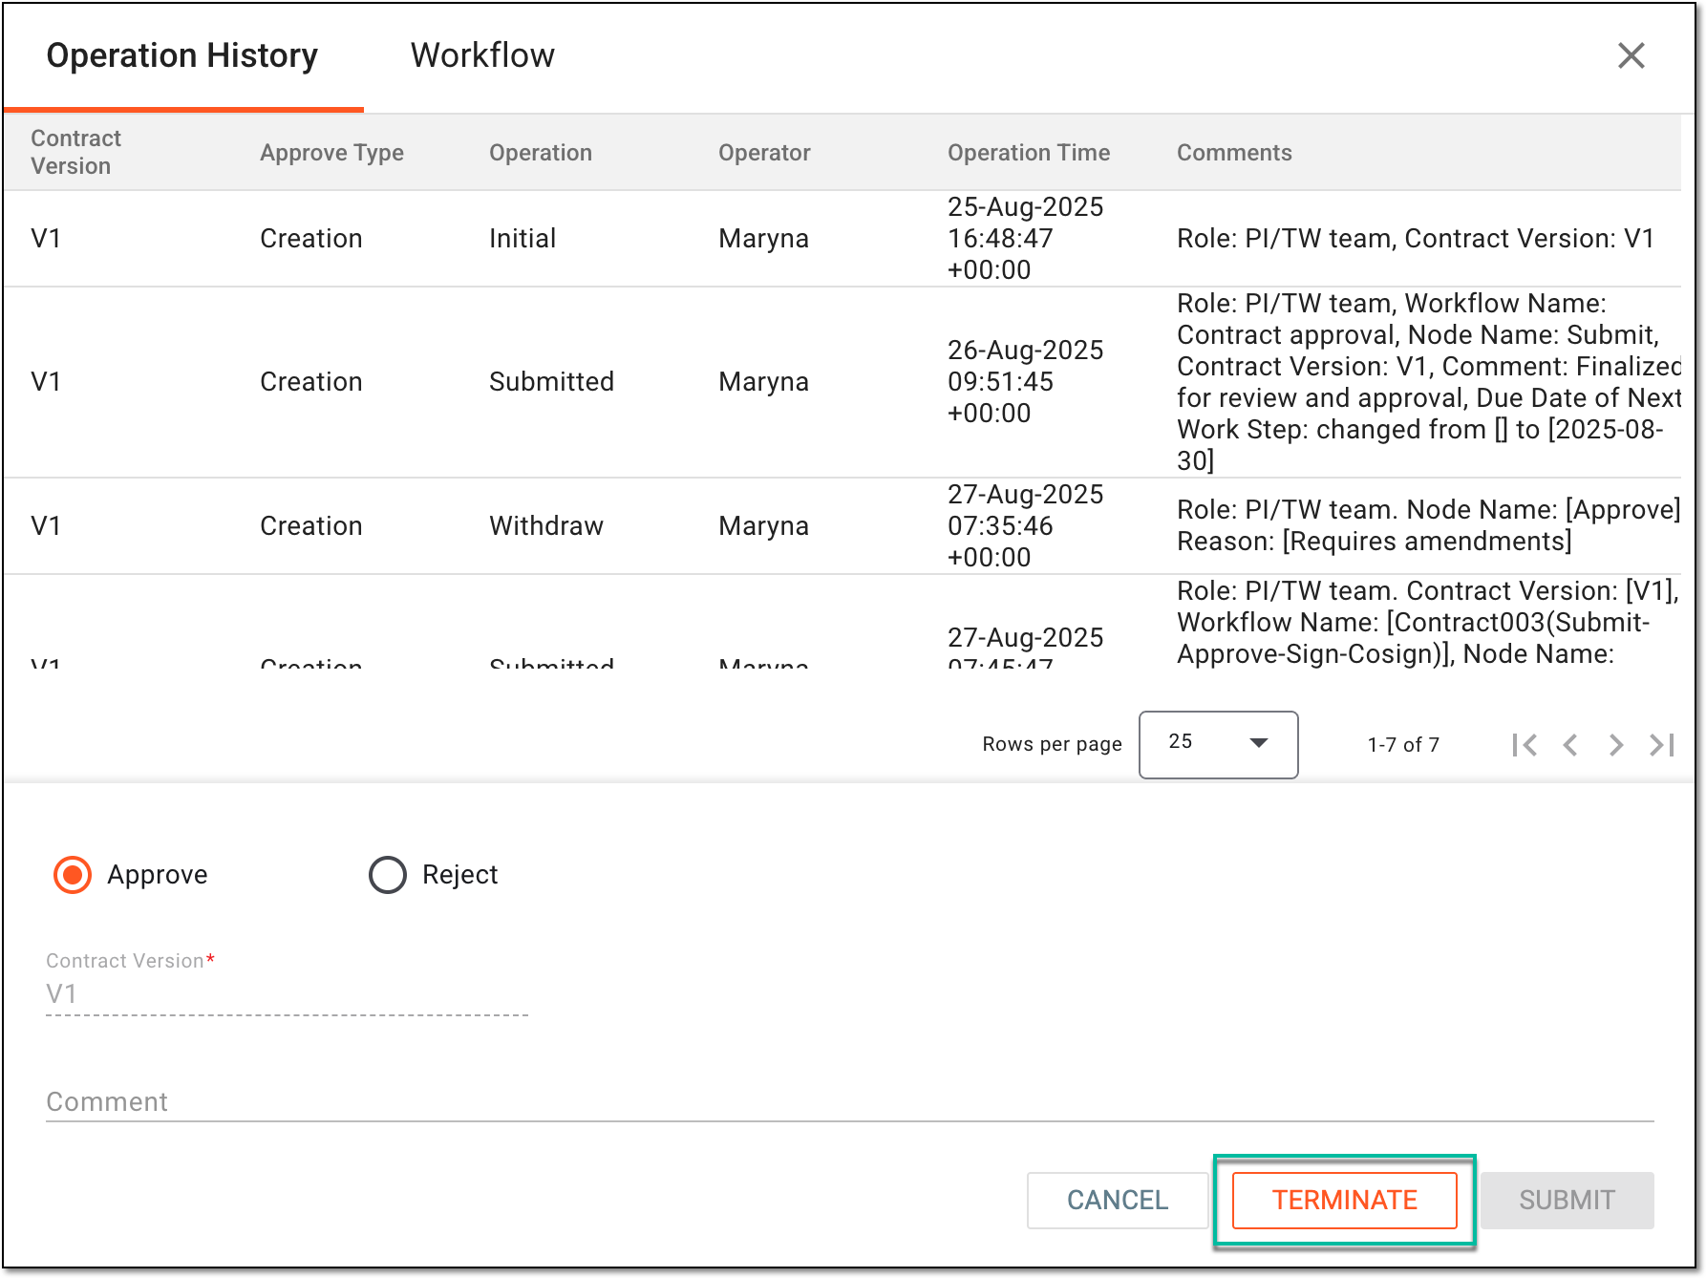Viewport: 1706px width, 1278px height.
Task: Click the Operation column header
Action: (x=541, y=153)
